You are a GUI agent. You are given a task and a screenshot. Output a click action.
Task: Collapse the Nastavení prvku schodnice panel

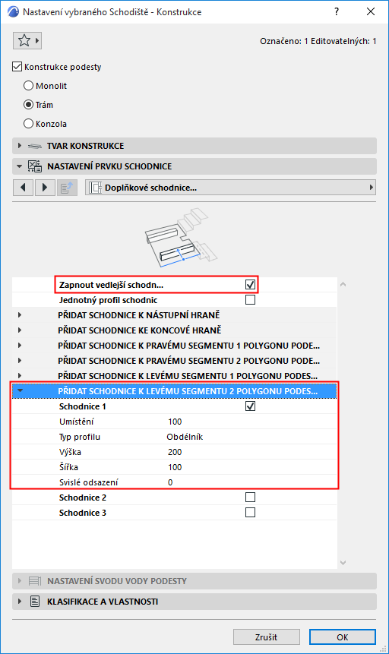[19, 166]
